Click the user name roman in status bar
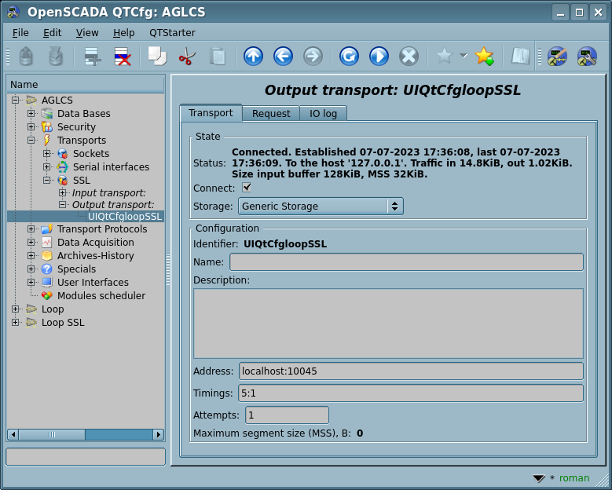The width and height of the screenshot is (612, 490). [x=574, y=478]
